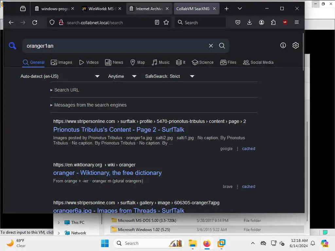335x251 pixels.
Task: Click the uBlock Origin toolbar icon
Action: pos(285,23)
